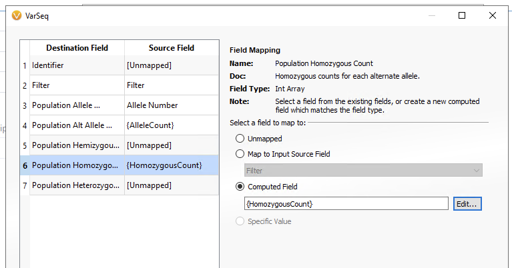Click the VarSeq logo icon in title bar

[x=16, y=15]
